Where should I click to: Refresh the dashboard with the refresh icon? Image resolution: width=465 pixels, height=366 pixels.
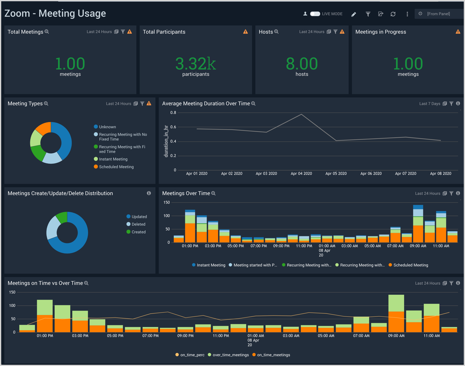tap(393, 14)
